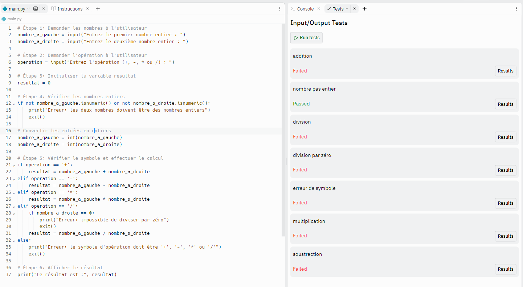The image size is (523, 287).
Task: Close the Console tab
Action: (319, 9)
